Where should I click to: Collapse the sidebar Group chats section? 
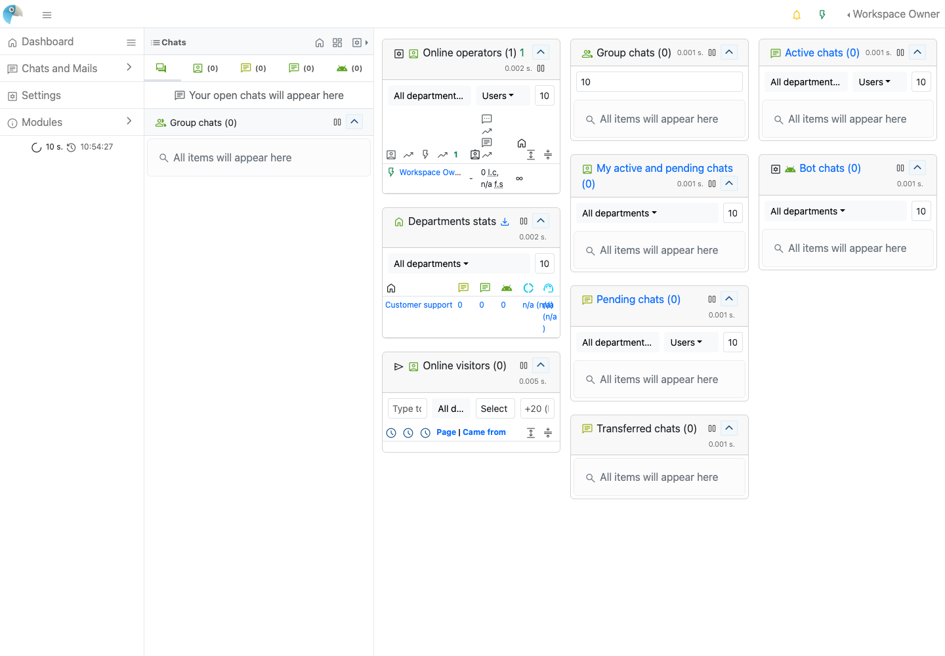[x=354, y=121]
